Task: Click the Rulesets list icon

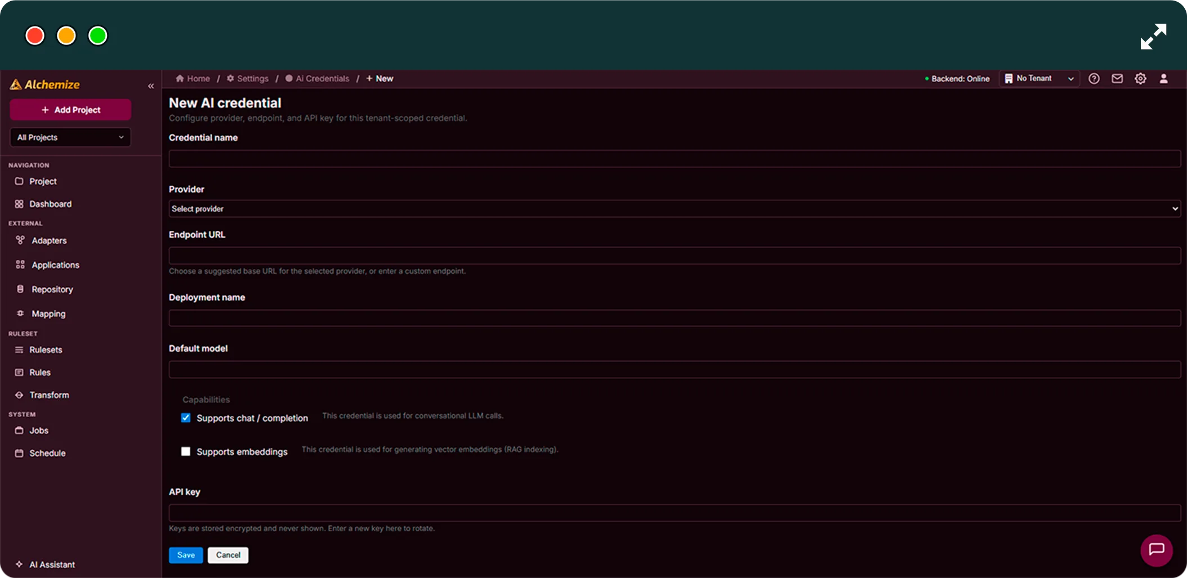Action: [x=19, y=350]
